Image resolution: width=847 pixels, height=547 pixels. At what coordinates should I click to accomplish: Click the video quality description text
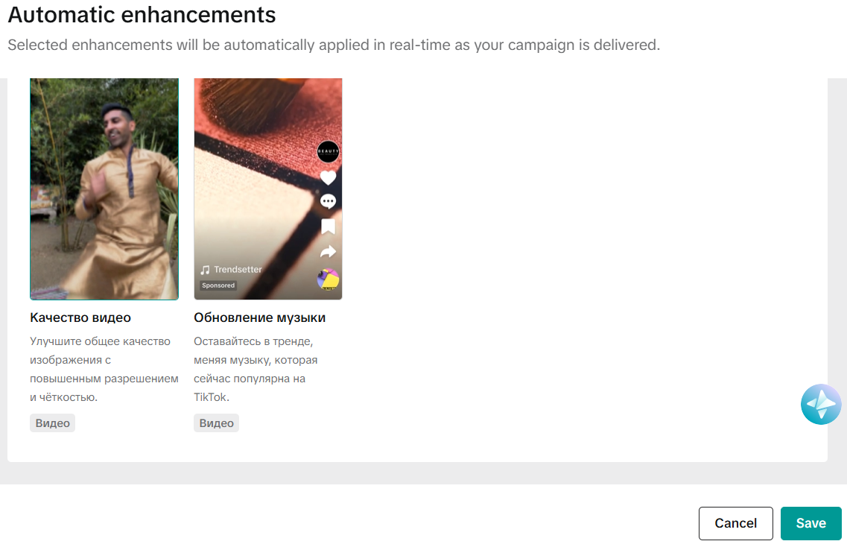point(104,369)
